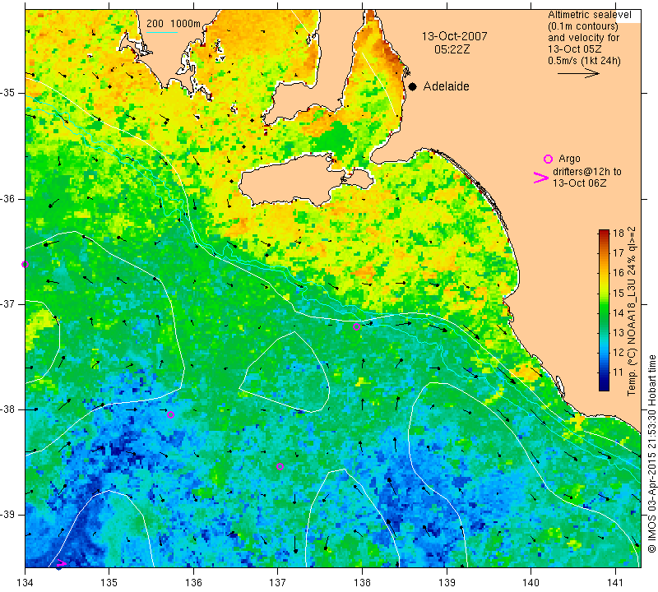The height and width of the screenshot is (592, 658).
Task: Click the black Adelaide city marker dot
Action: (413, 87)
